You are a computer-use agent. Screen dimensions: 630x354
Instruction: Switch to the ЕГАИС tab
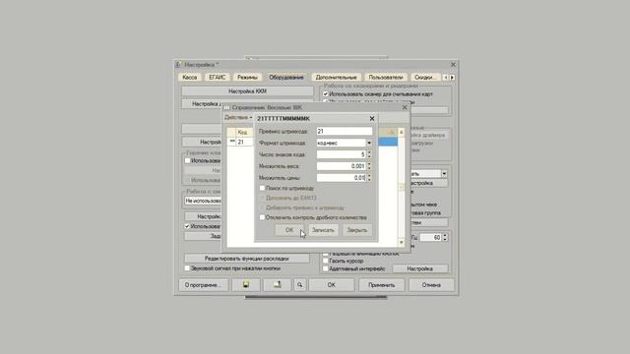(x=217, y=77)
